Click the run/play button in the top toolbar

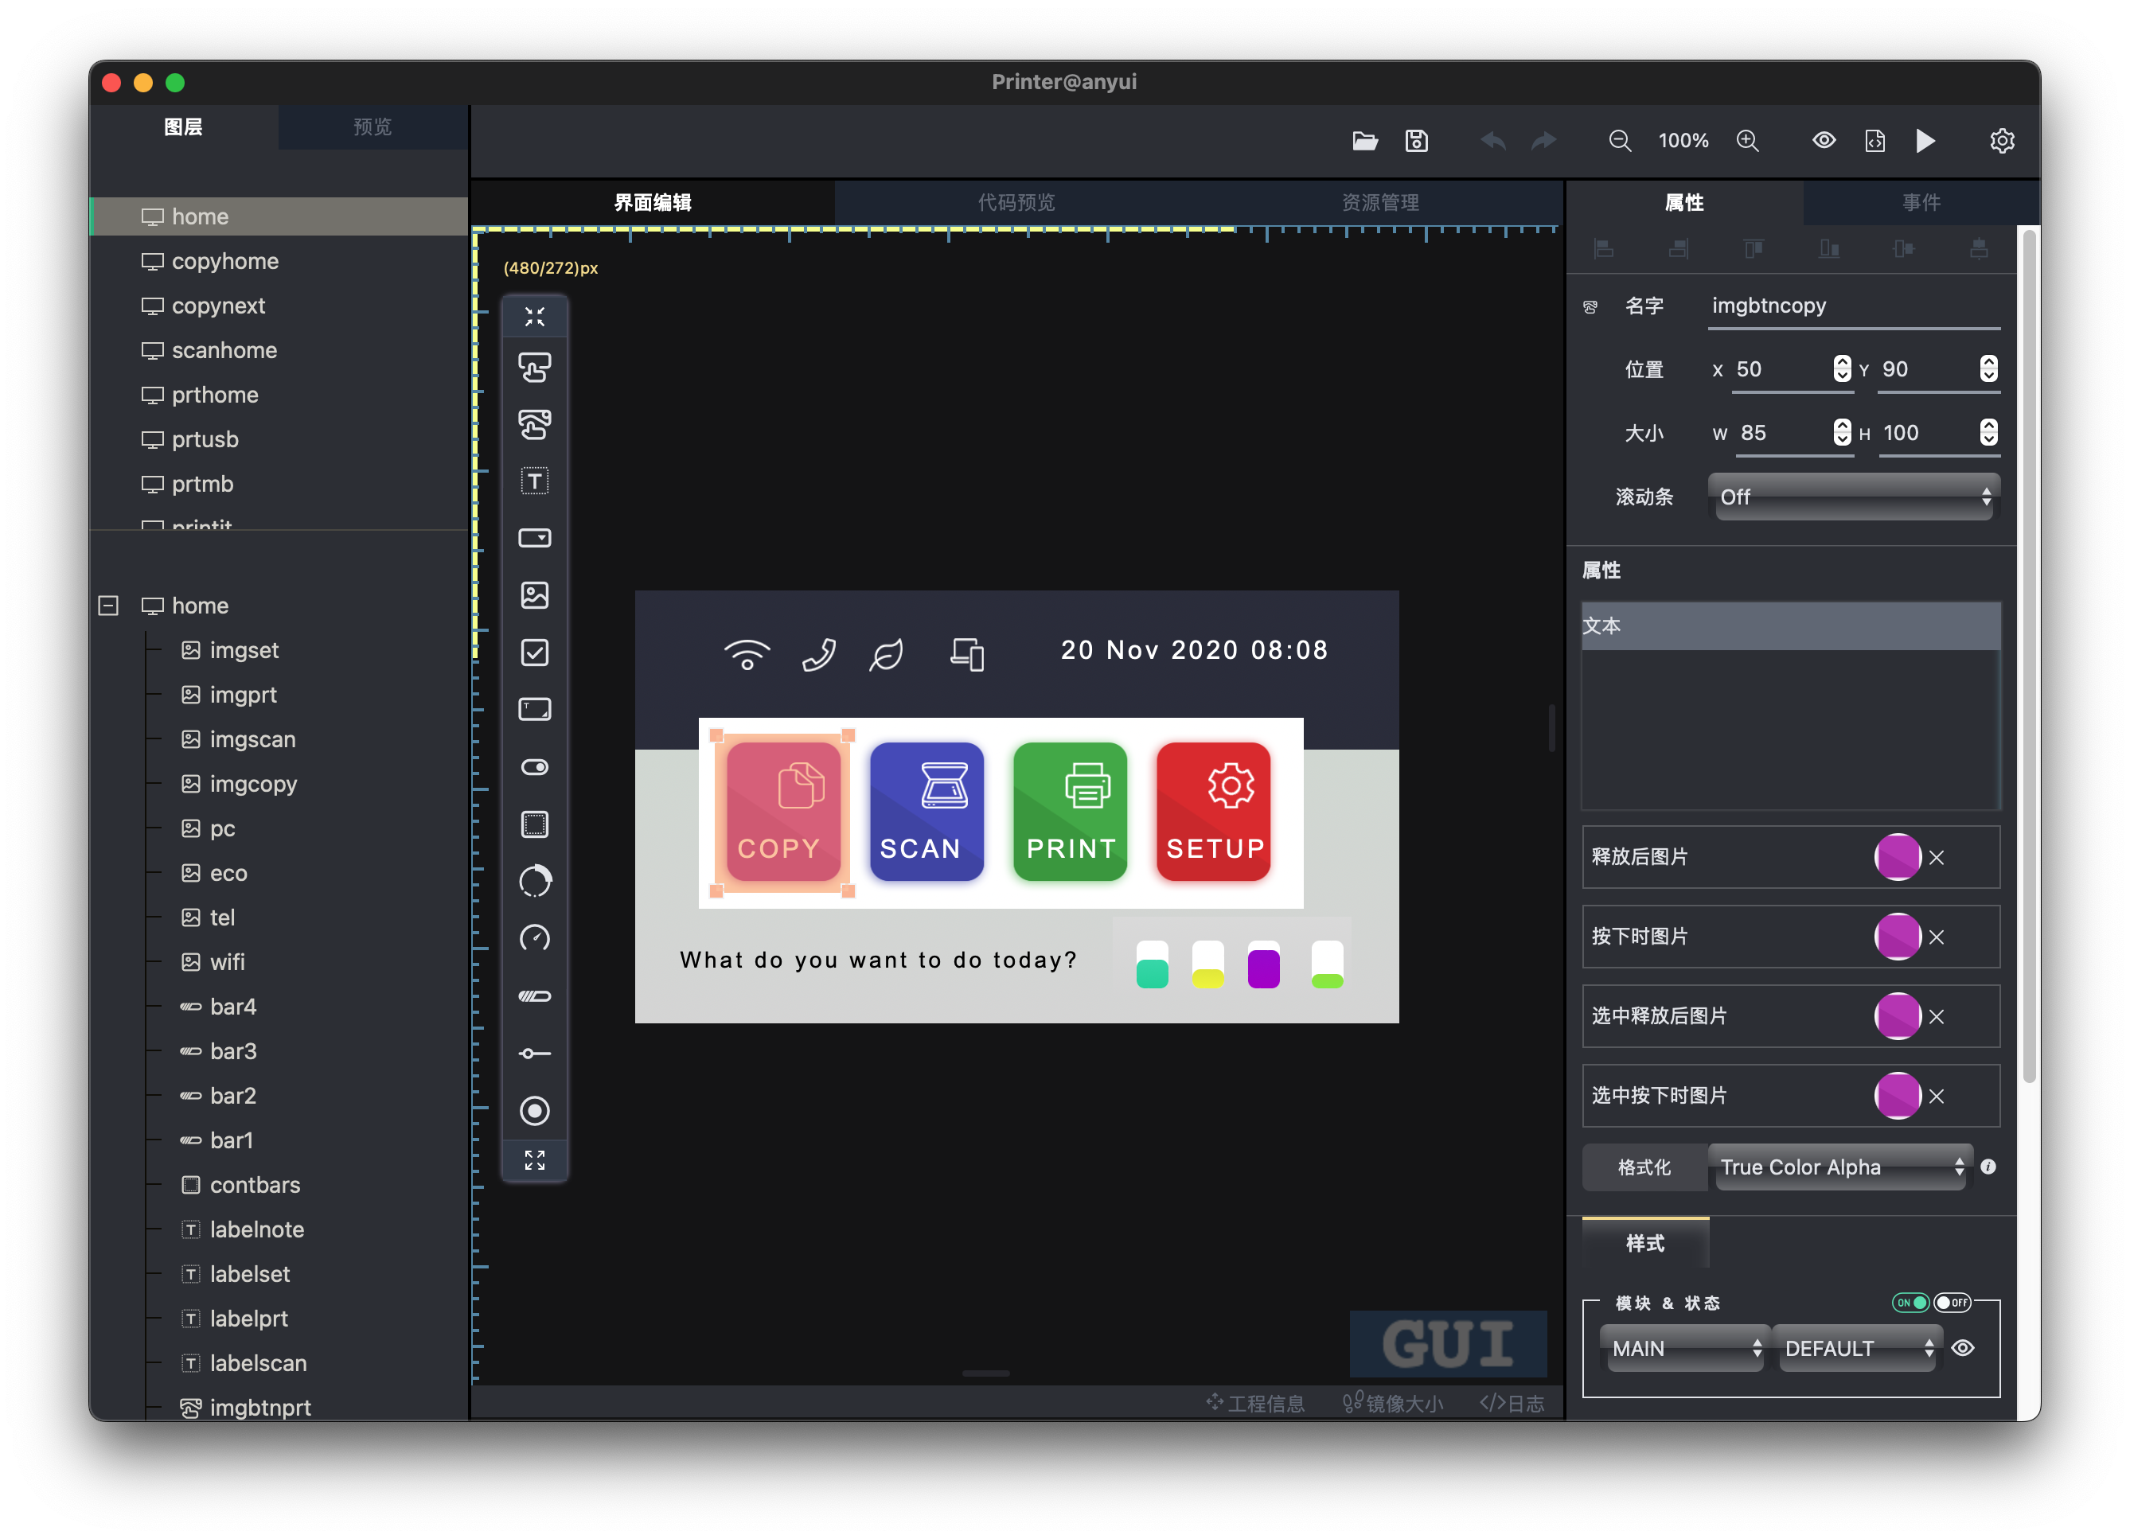(1925, 140)
